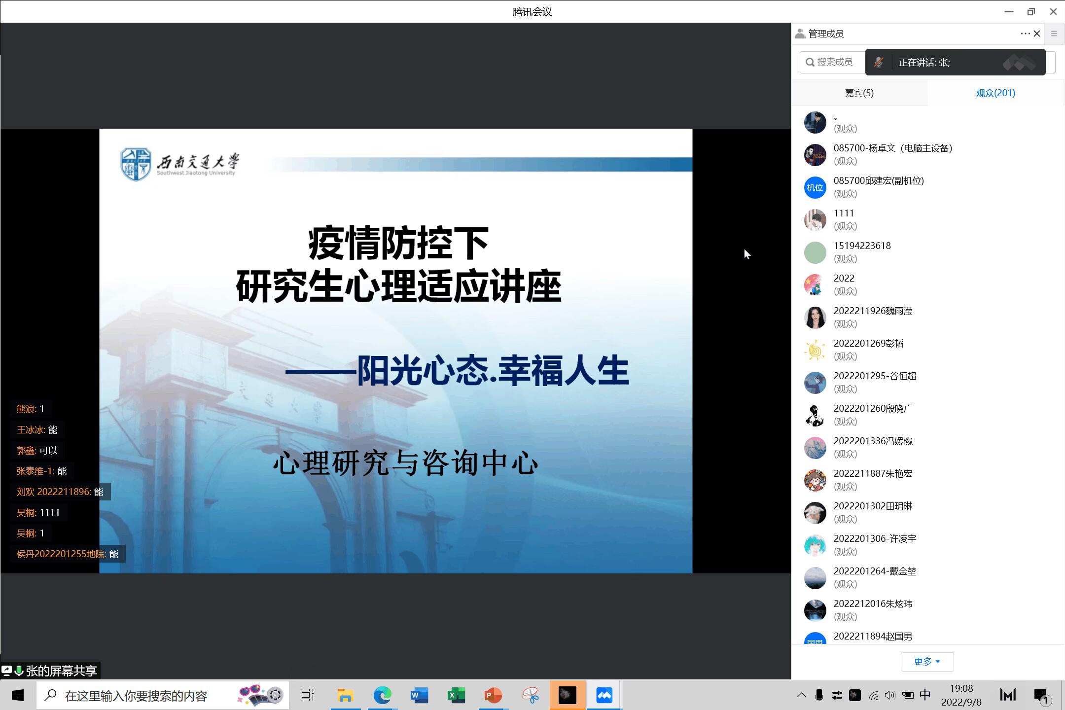Open Word from the taskbar
The height and width of the screenshot is (710, 1065).
(x=419, y=695)
